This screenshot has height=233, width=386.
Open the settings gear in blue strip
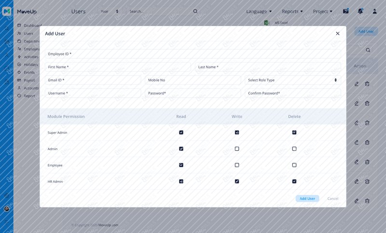pyautogui.click(x=7, y=195)
